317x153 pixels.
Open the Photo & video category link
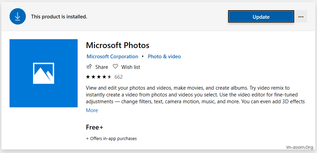click(x=164, y=57)
